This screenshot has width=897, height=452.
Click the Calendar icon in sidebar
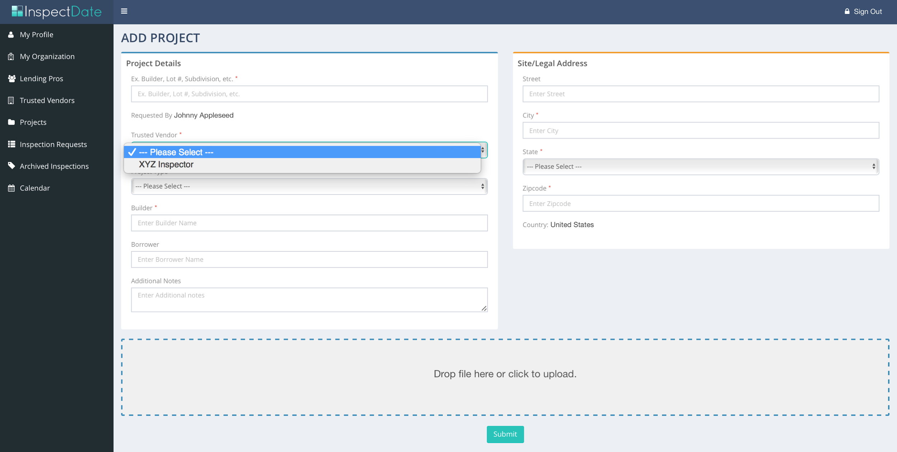11,188
